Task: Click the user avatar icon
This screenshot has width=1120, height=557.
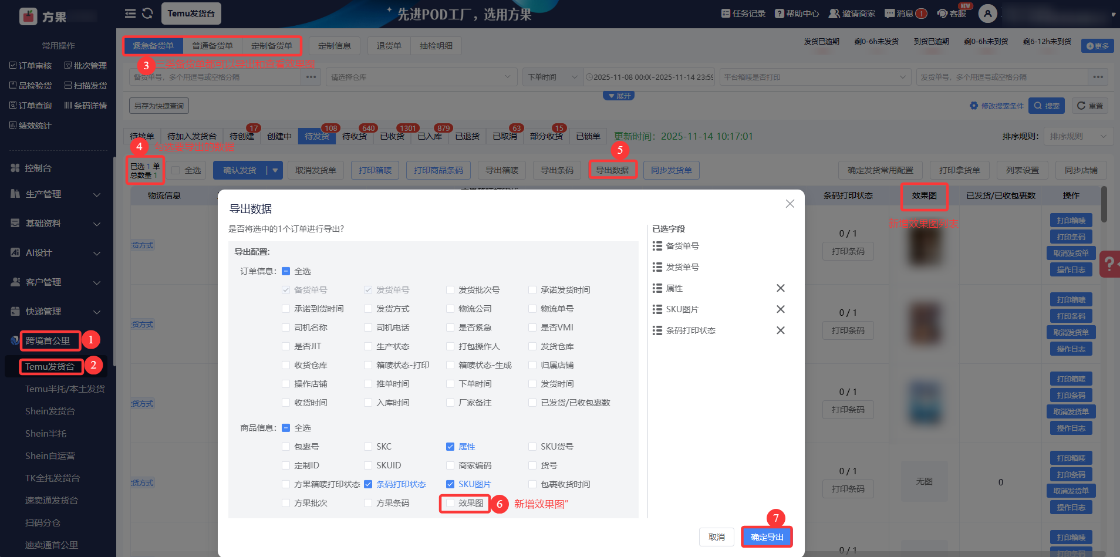Action: [x=988, y=13]
